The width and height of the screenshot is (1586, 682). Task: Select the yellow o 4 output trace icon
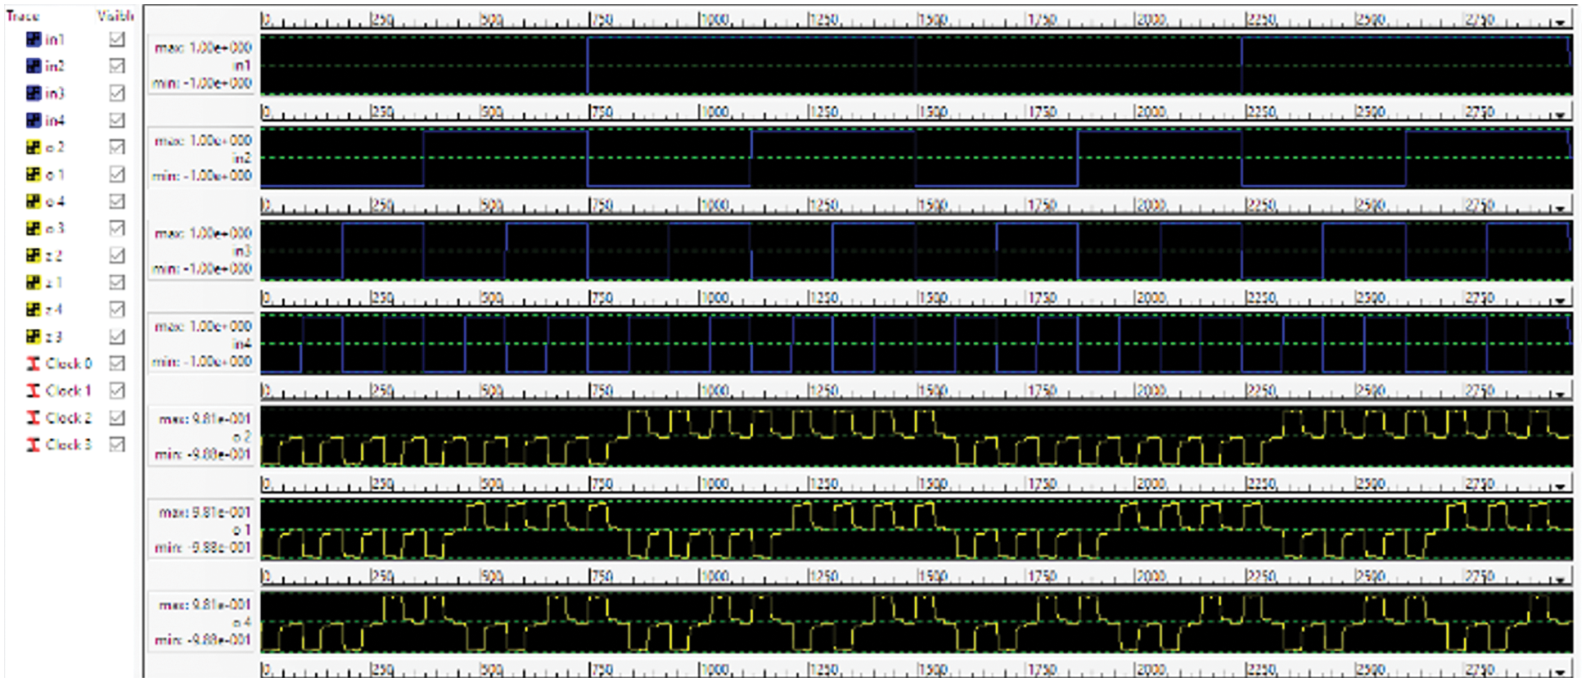click(34, 201)
